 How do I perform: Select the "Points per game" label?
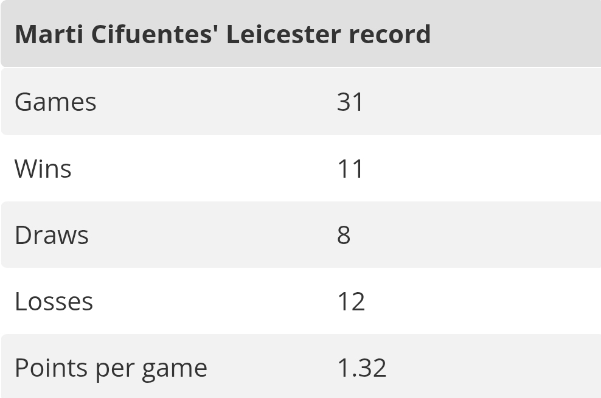pyautogui.click(x=111, y=368)
